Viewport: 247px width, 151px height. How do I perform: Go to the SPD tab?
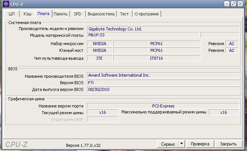tap(78, 14)
